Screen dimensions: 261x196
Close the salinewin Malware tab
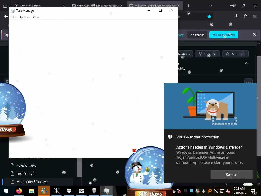coord(121,6)
